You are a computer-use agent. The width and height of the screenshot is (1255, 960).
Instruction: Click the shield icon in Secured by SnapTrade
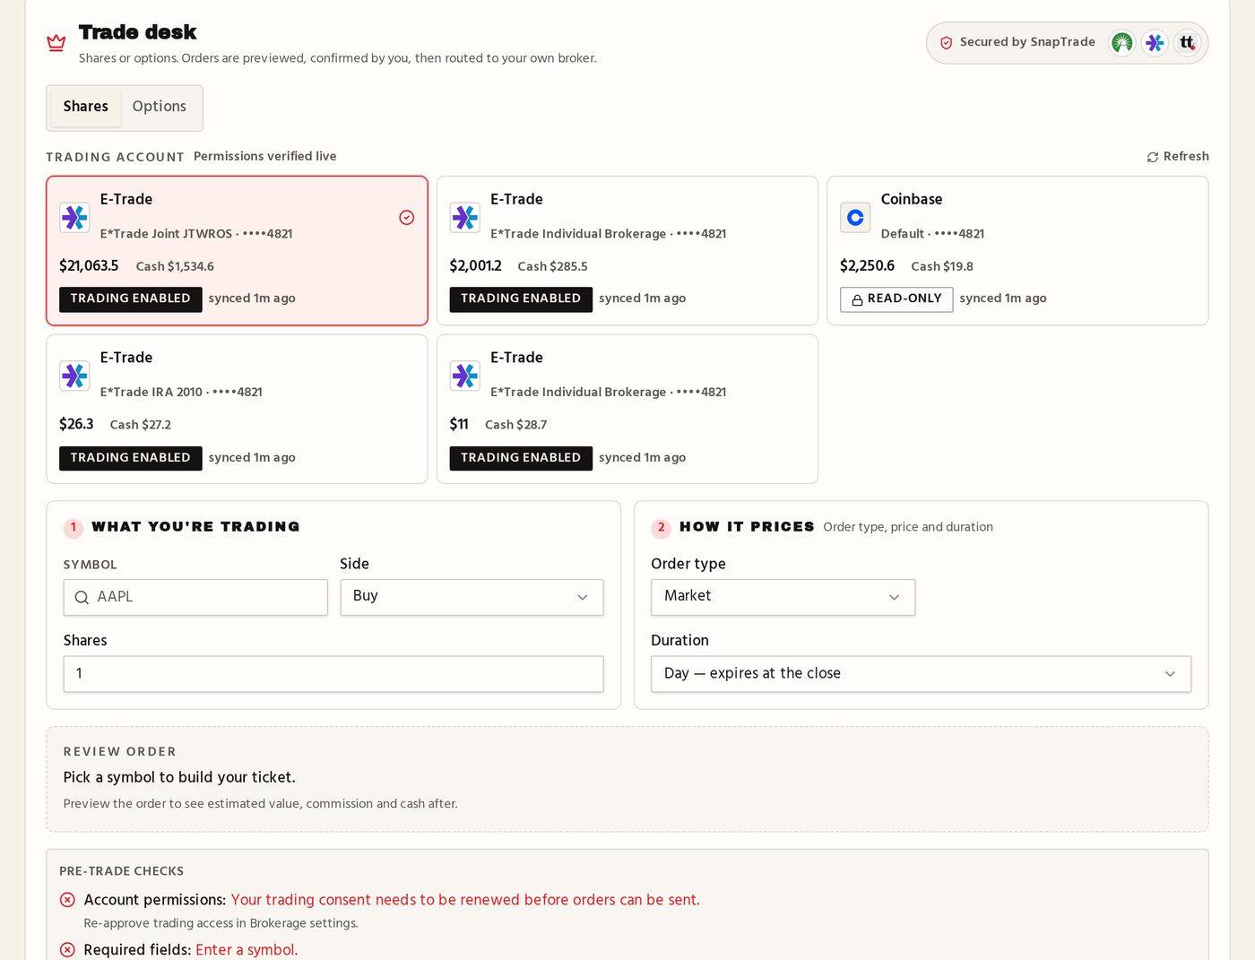click(946, 42)
